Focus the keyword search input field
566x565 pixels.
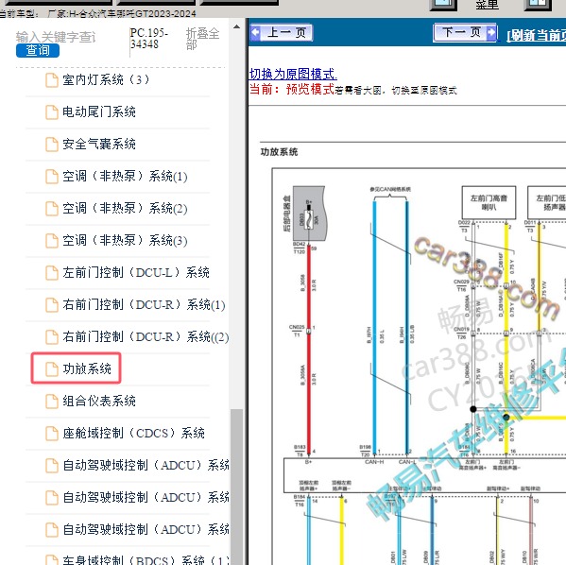pos(56,37)
